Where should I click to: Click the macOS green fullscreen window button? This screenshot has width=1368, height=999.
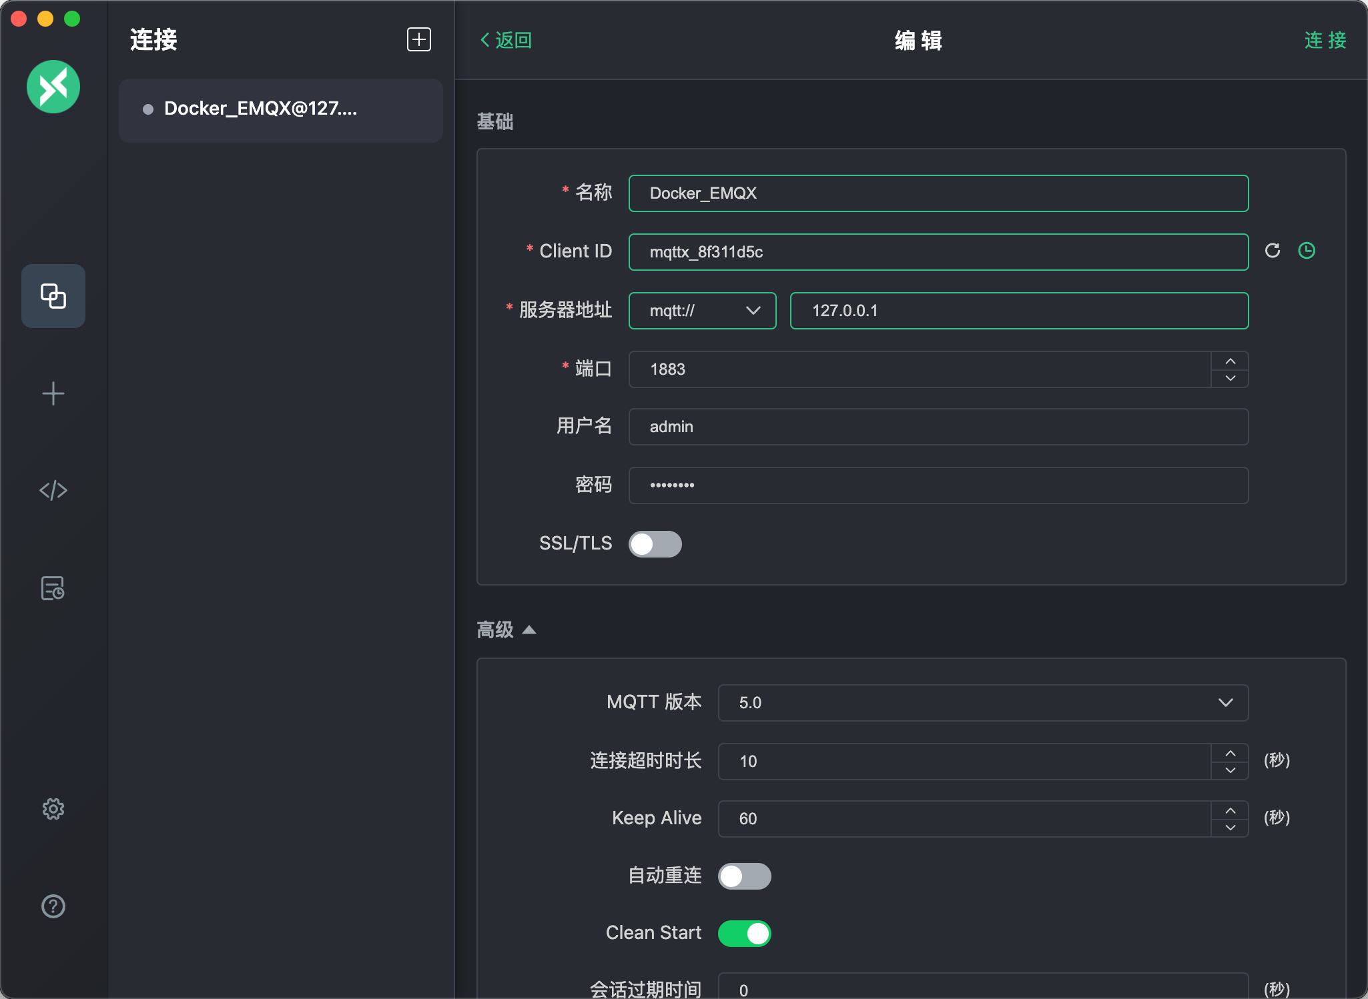(x=72, y=19)
